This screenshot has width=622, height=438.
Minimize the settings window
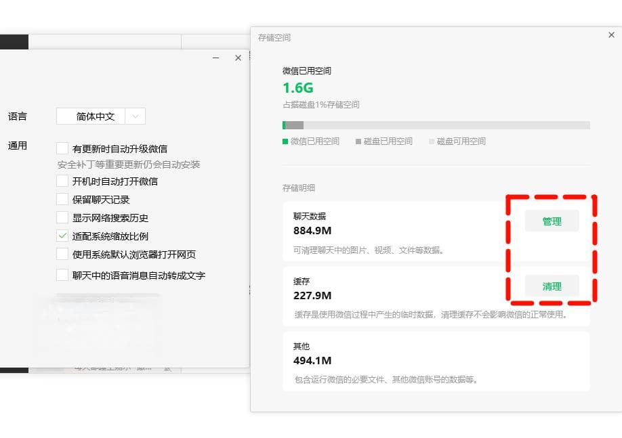point(215,58)
